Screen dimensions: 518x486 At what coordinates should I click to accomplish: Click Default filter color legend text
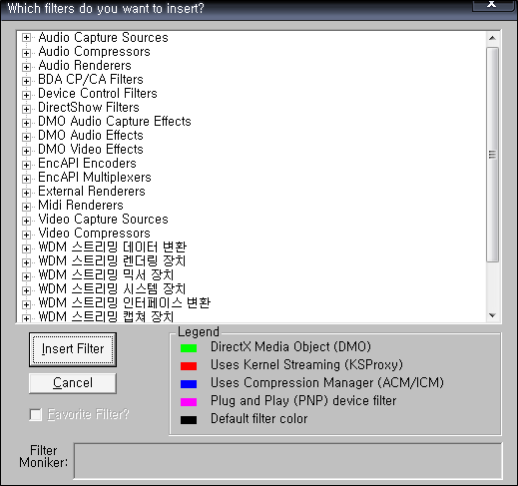[x=259, y=419]
